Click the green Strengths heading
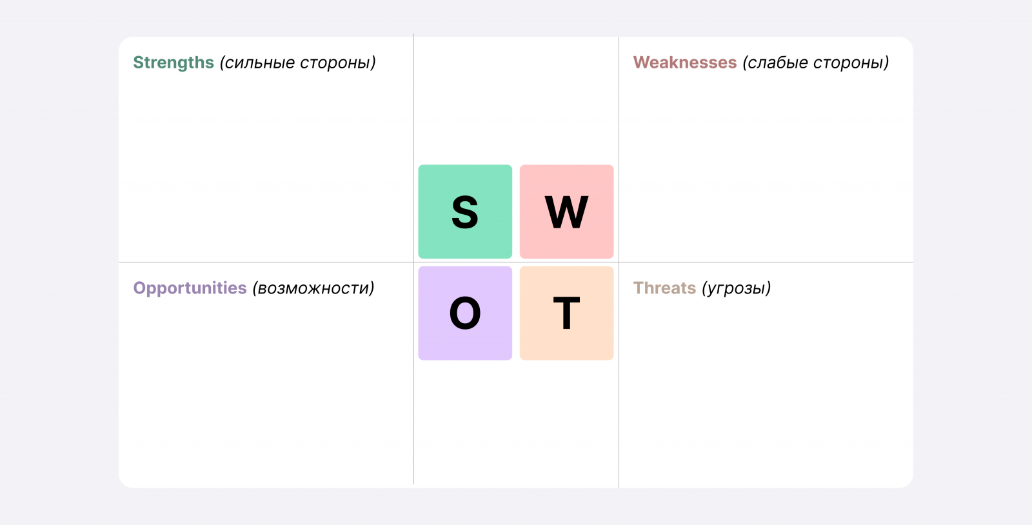 point(173,63)
